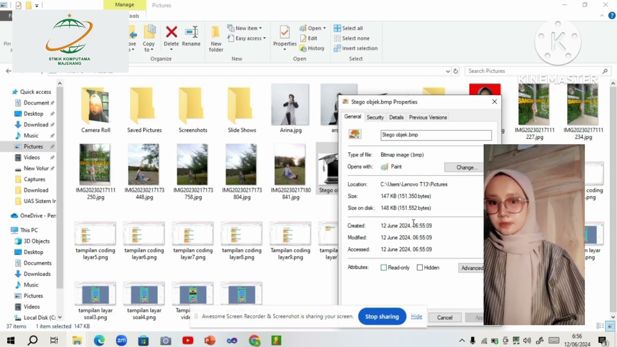Click the Search Pictures box
The width and height of the screenshot is (617, 347).
click(x=538, y=71)
